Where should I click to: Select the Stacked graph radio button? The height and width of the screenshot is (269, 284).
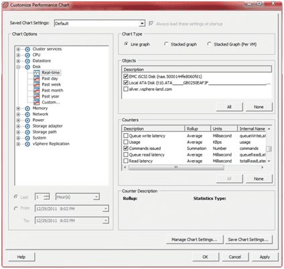(166, 44)
